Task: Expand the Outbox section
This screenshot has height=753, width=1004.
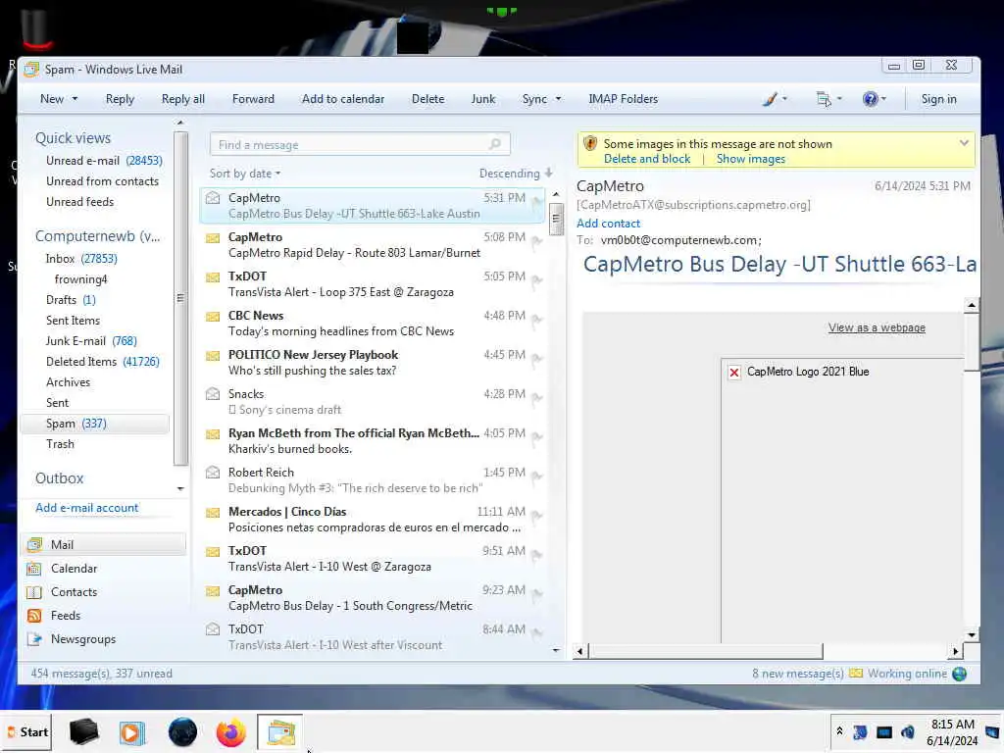Action: [x=60, y=478]
